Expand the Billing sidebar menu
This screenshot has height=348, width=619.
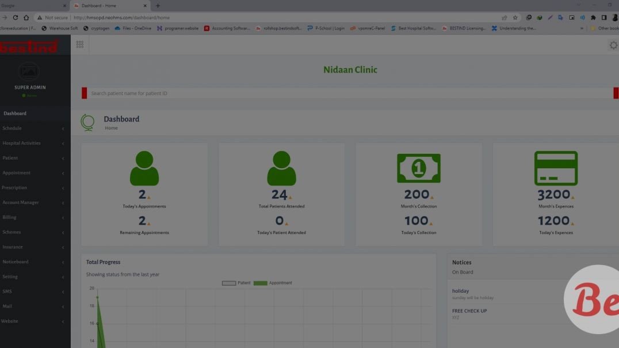(14, 217)
